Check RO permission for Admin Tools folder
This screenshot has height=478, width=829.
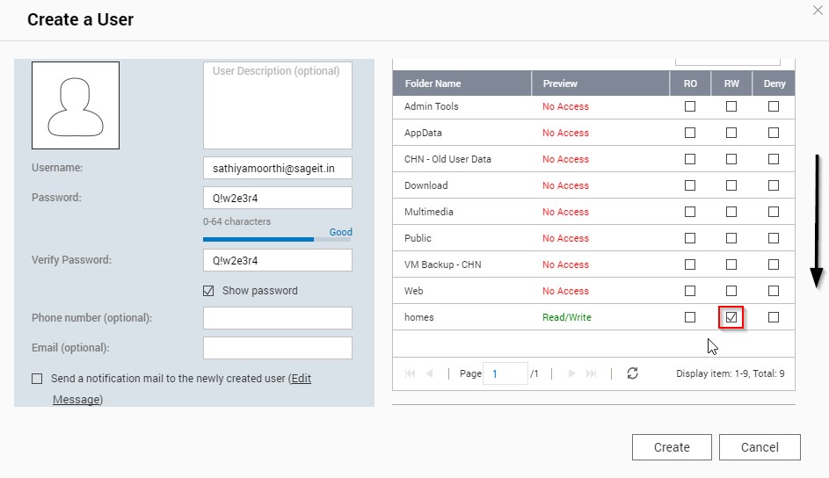pos(690,106)
